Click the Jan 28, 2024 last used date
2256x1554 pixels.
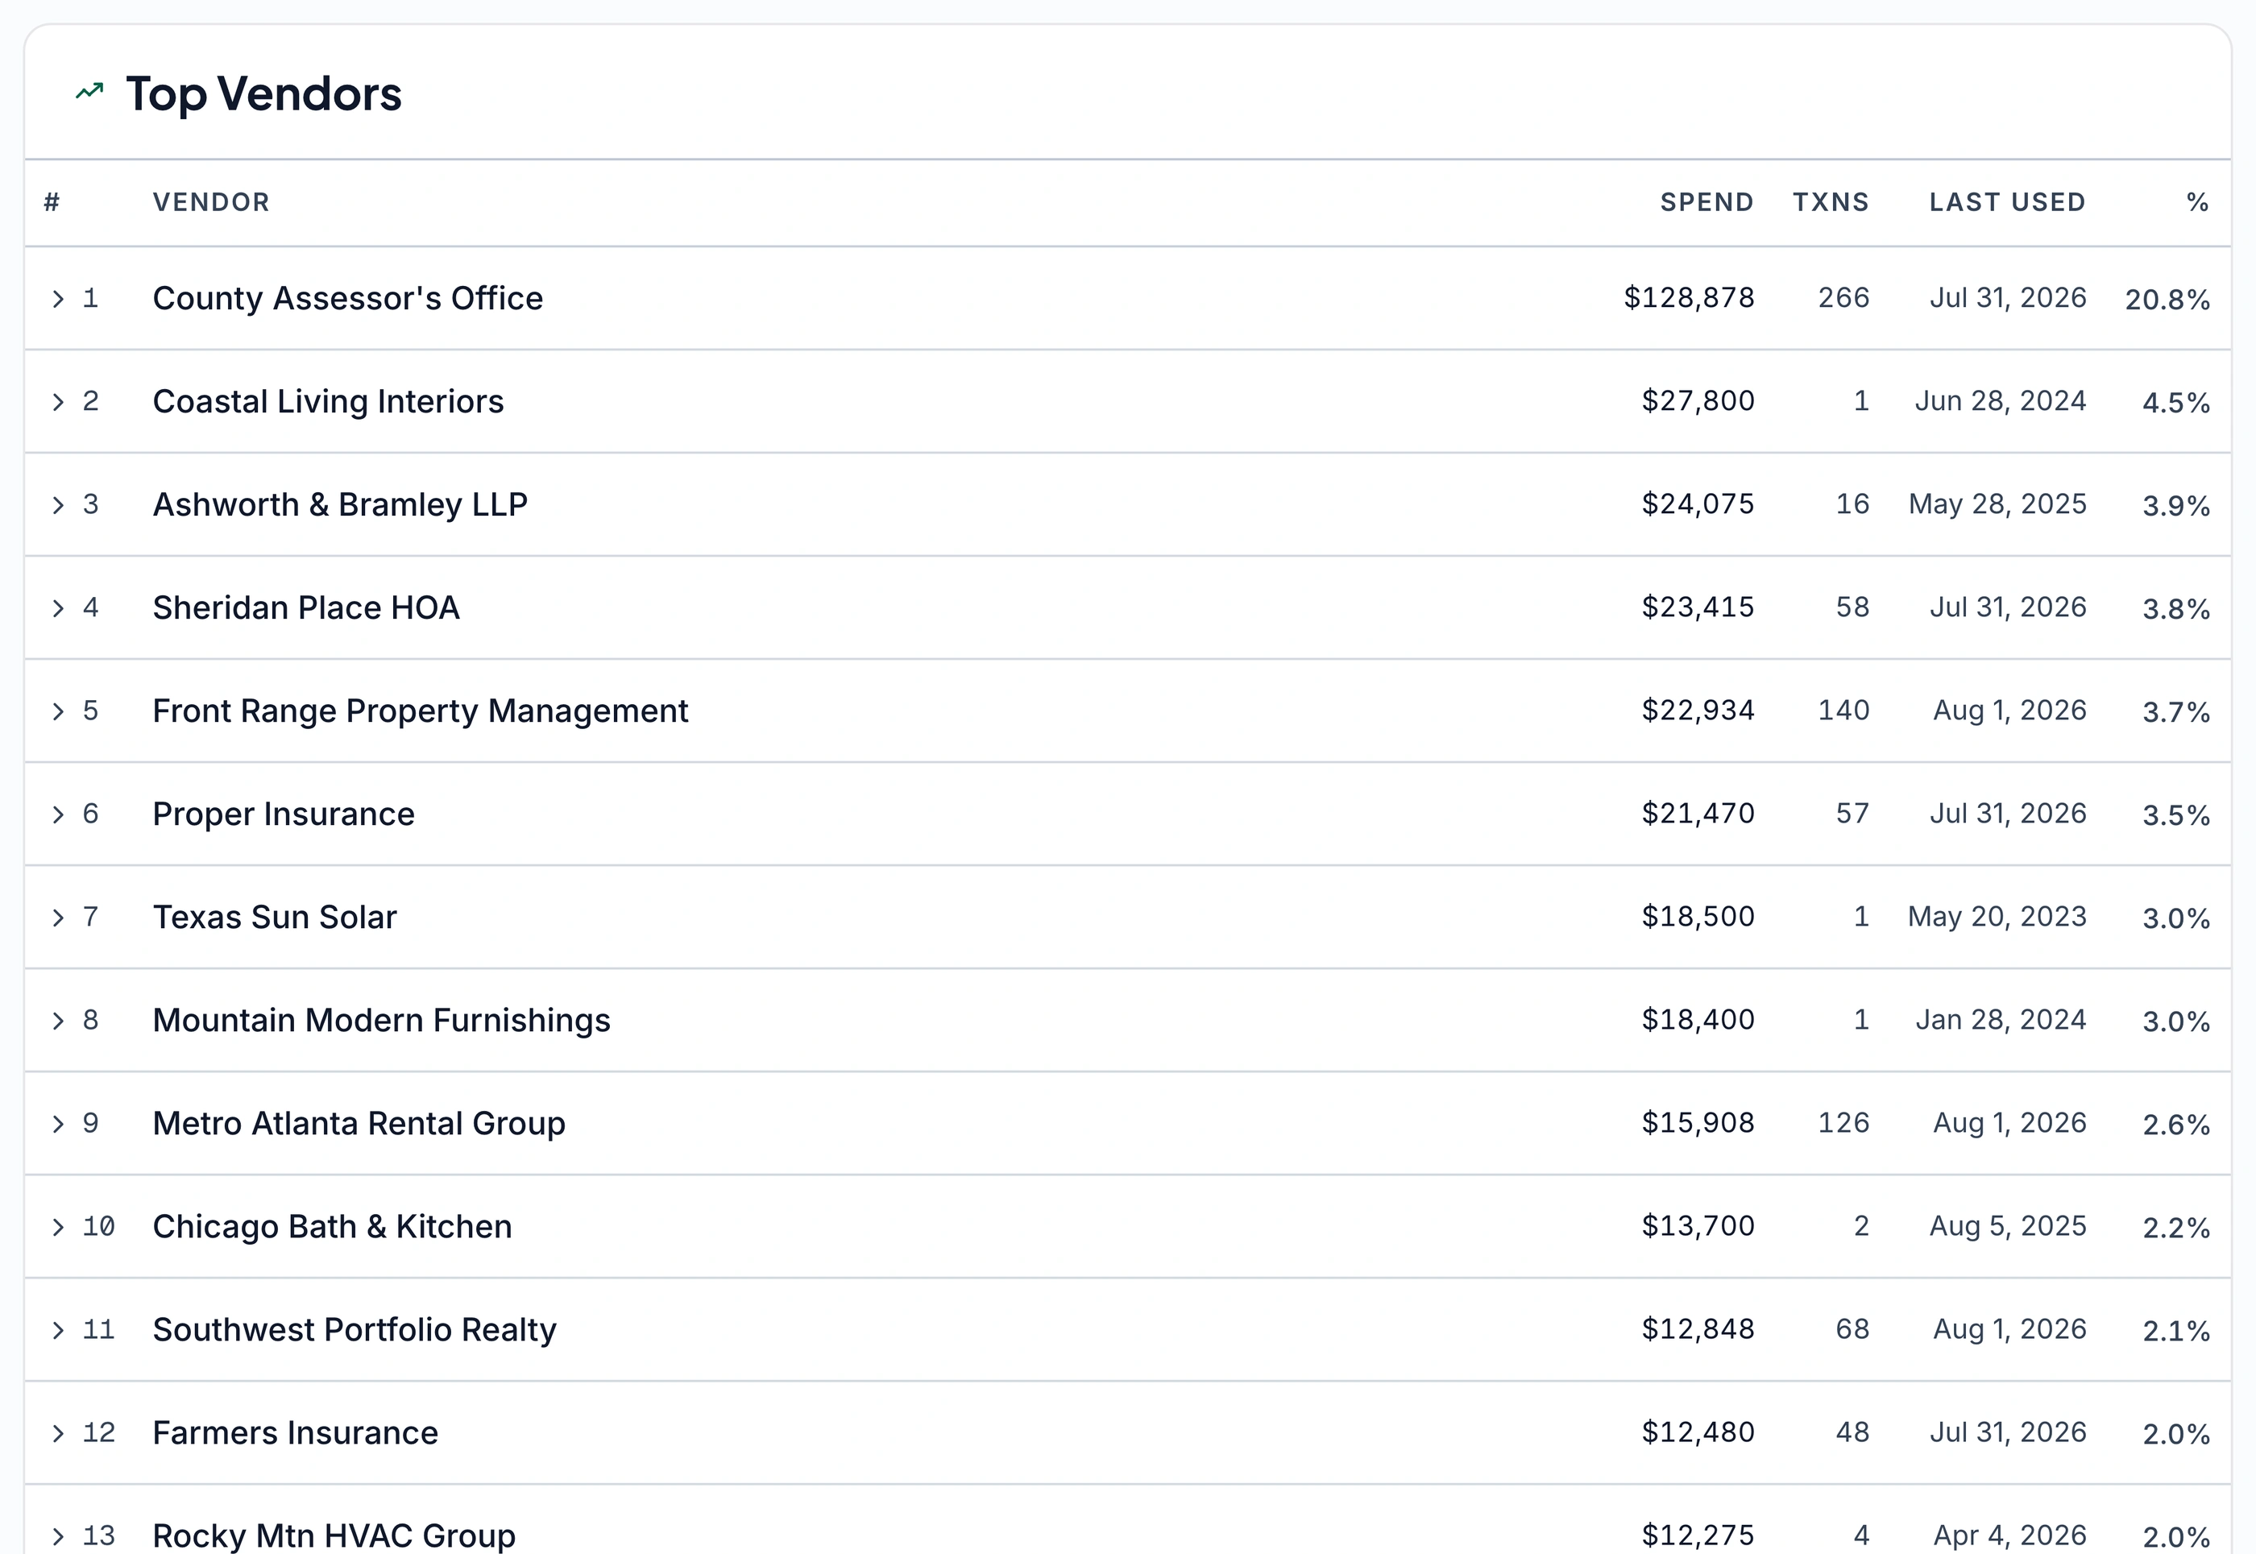point(2001,1021)
